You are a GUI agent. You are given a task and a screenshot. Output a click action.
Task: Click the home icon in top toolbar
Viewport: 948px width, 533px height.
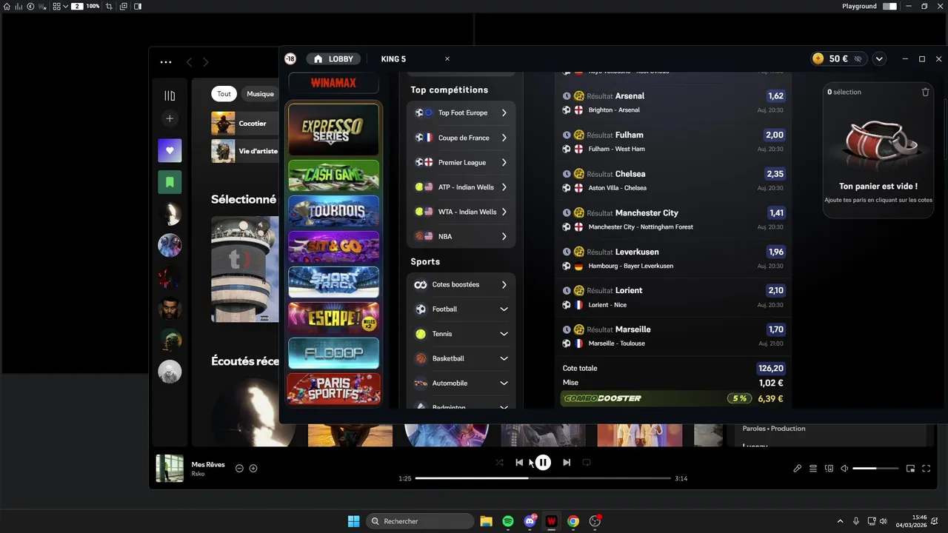[7, 6]
